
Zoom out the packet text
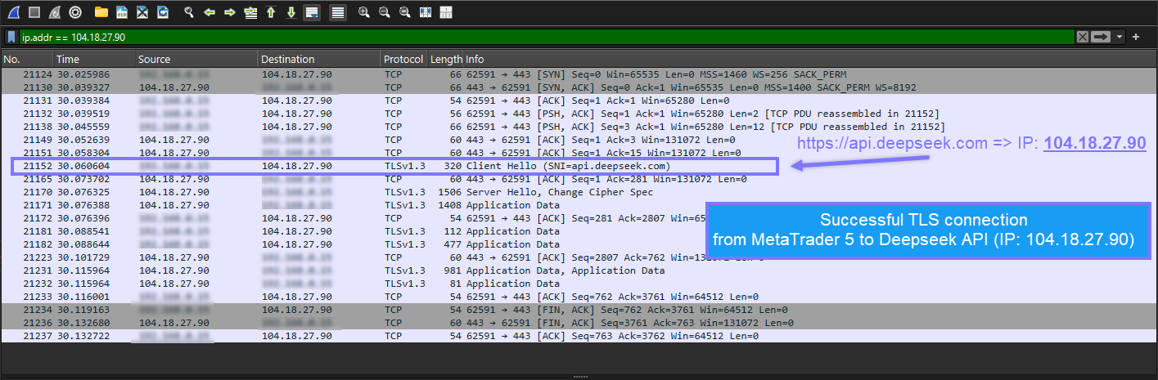[385, 12]
